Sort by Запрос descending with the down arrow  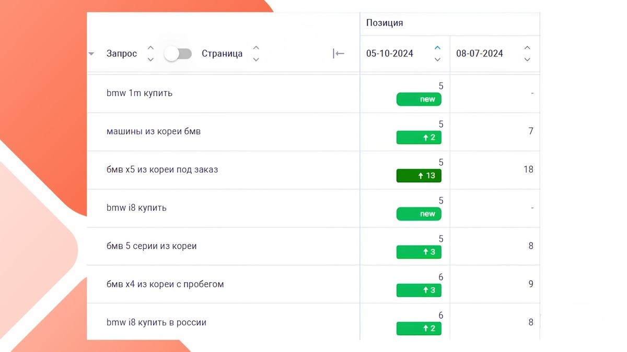click(x=150, y=59)
